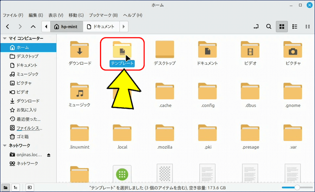Open the ミュージック folder in the file grid
Screen dimensions: 315x192
(80, 93)
